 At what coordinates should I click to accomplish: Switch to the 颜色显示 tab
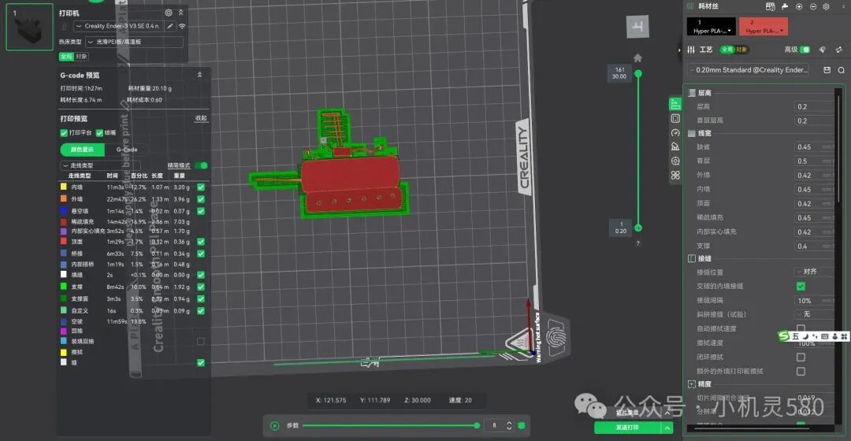tap(83, 150)
